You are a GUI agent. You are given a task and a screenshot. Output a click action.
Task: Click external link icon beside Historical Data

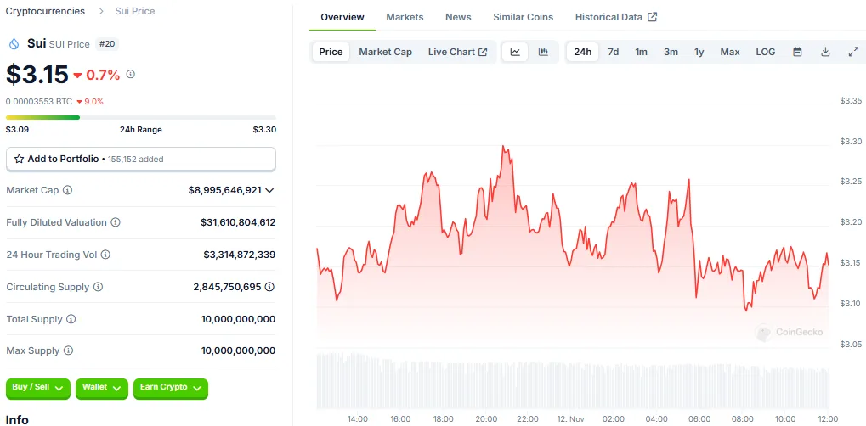(x=652, y=17)
